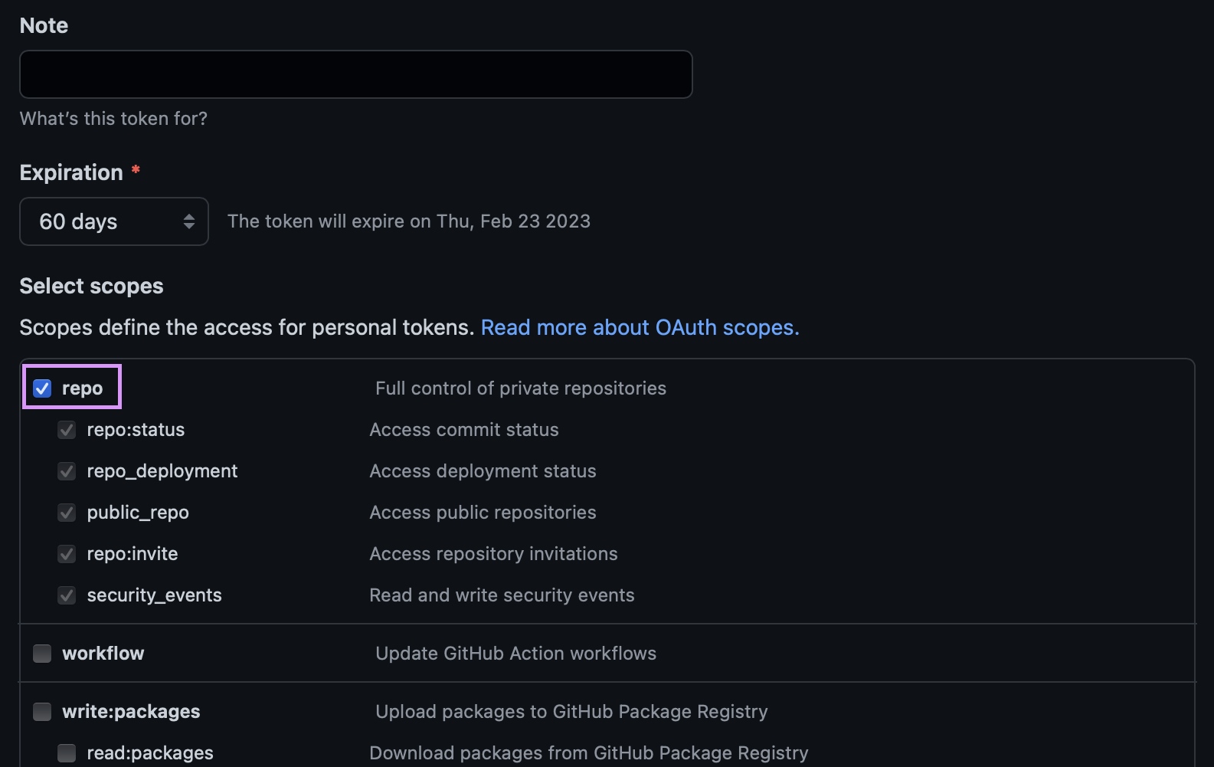This screenshot has height=767, width=1214.
Task: Click the write:packages scope label
Action: coord(131,711)
